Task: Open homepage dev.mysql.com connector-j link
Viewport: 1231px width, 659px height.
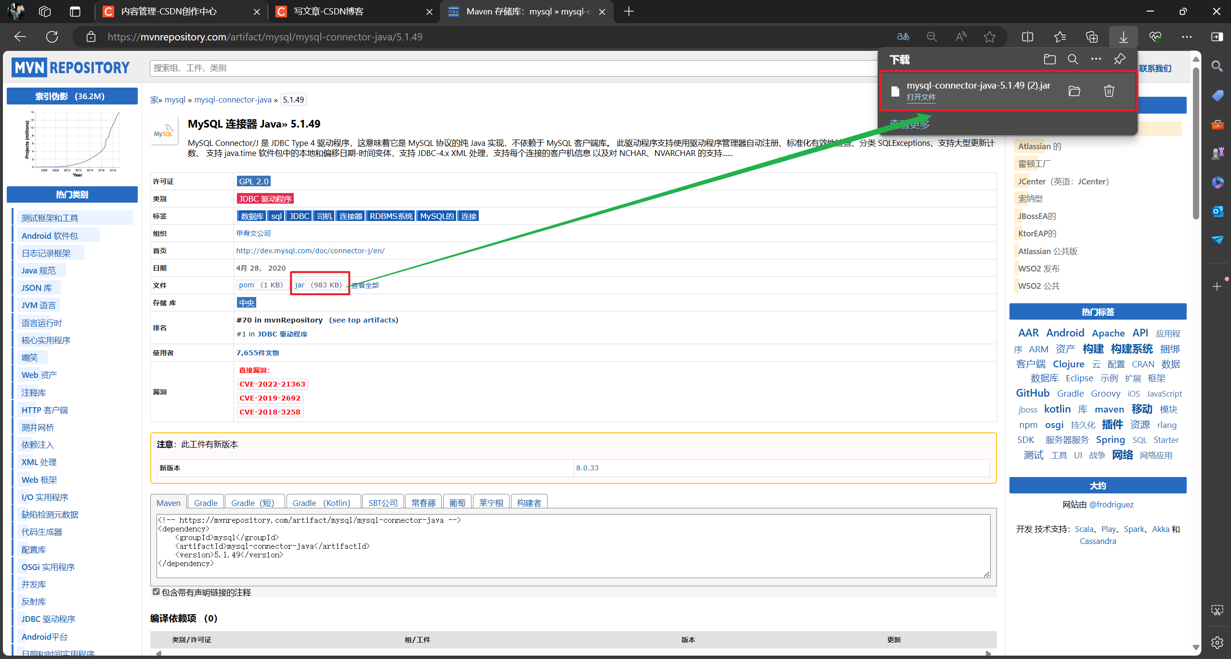Action: (311, 251)
